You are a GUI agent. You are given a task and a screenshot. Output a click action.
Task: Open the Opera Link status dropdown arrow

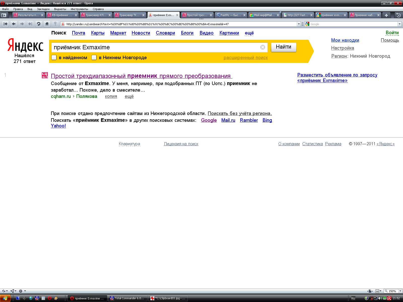[x=7, y=291]
